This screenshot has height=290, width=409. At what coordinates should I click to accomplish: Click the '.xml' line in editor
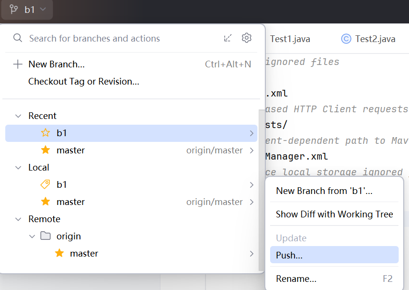point(276,93)
